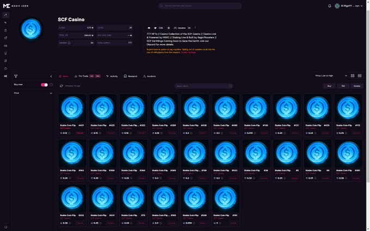Image resolution: width=370 pixels, height=231 pixels.
Task: Open Details for the 0.49 priced coin
Action: (x=141, y=223)
